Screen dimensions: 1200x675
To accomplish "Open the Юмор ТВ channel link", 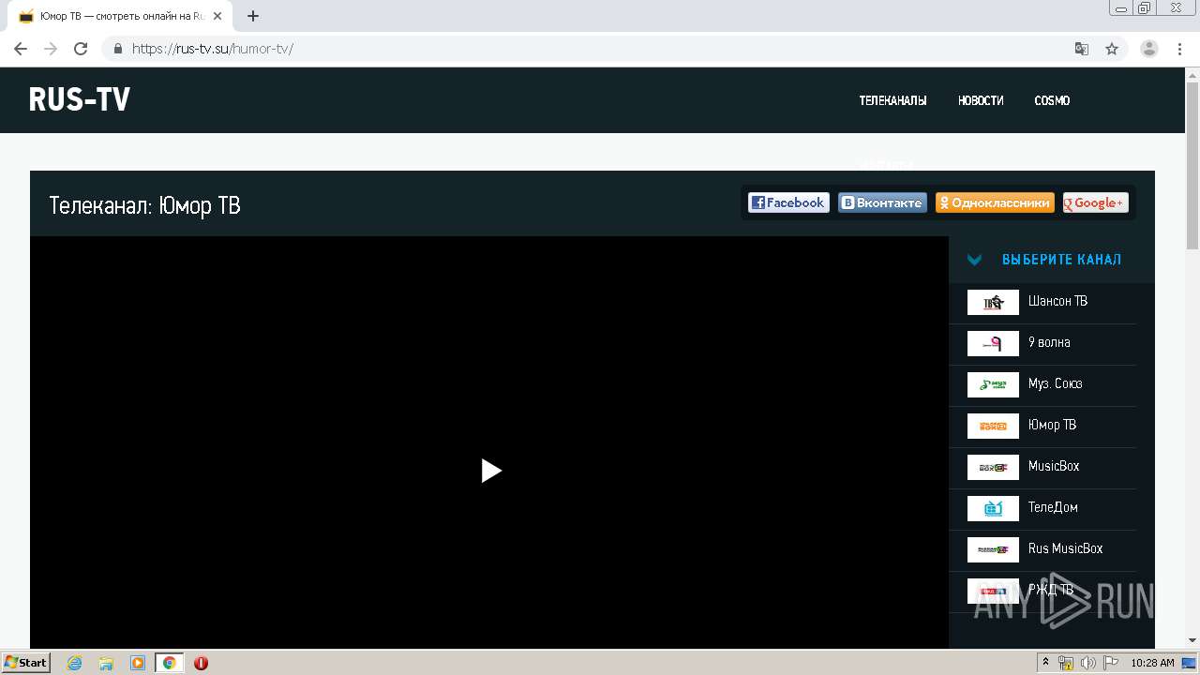I will click(x=1052, y=425).
